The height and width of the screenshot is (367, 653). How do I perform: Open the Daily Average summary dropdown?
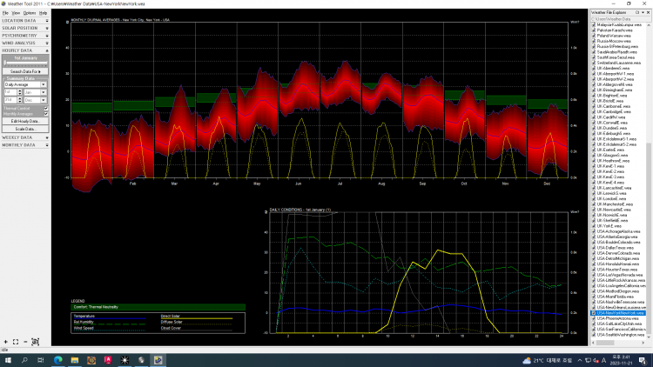24,83
